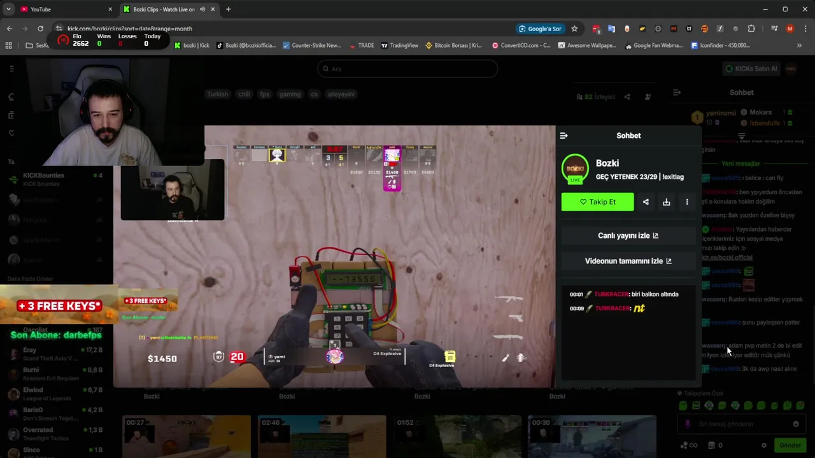
Task: Mute the Bozki Clips tab audio icon
Action: coord(202,9)
